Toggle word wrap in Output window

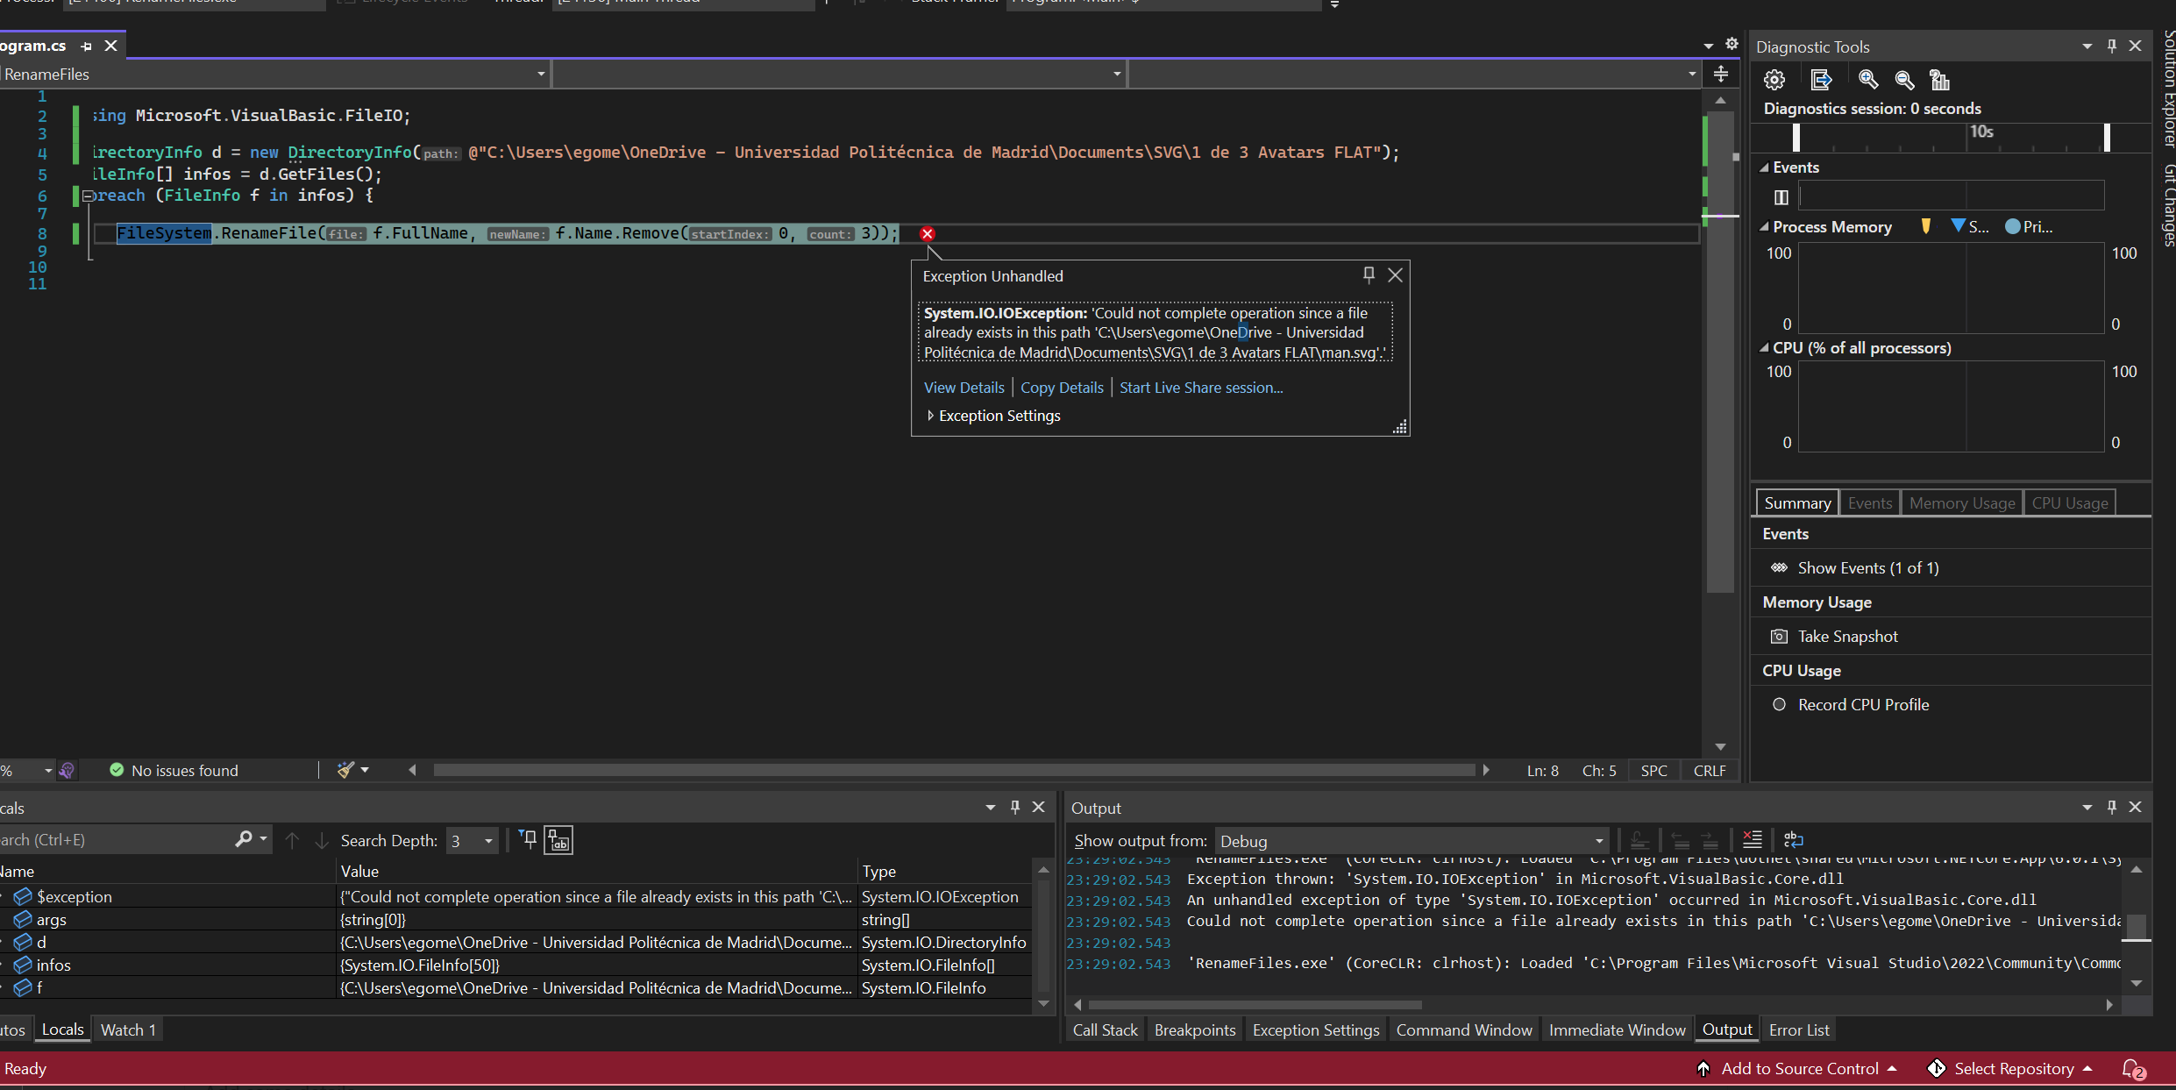(1794, 840)
